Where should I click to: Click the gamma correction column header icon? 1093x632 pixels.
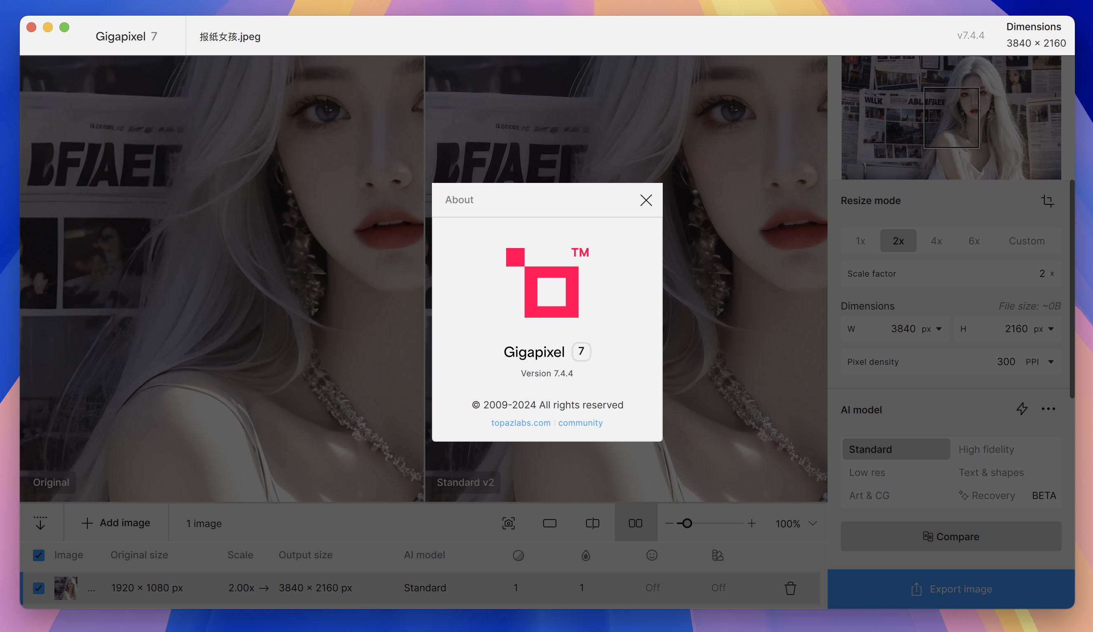coord(718,555)
